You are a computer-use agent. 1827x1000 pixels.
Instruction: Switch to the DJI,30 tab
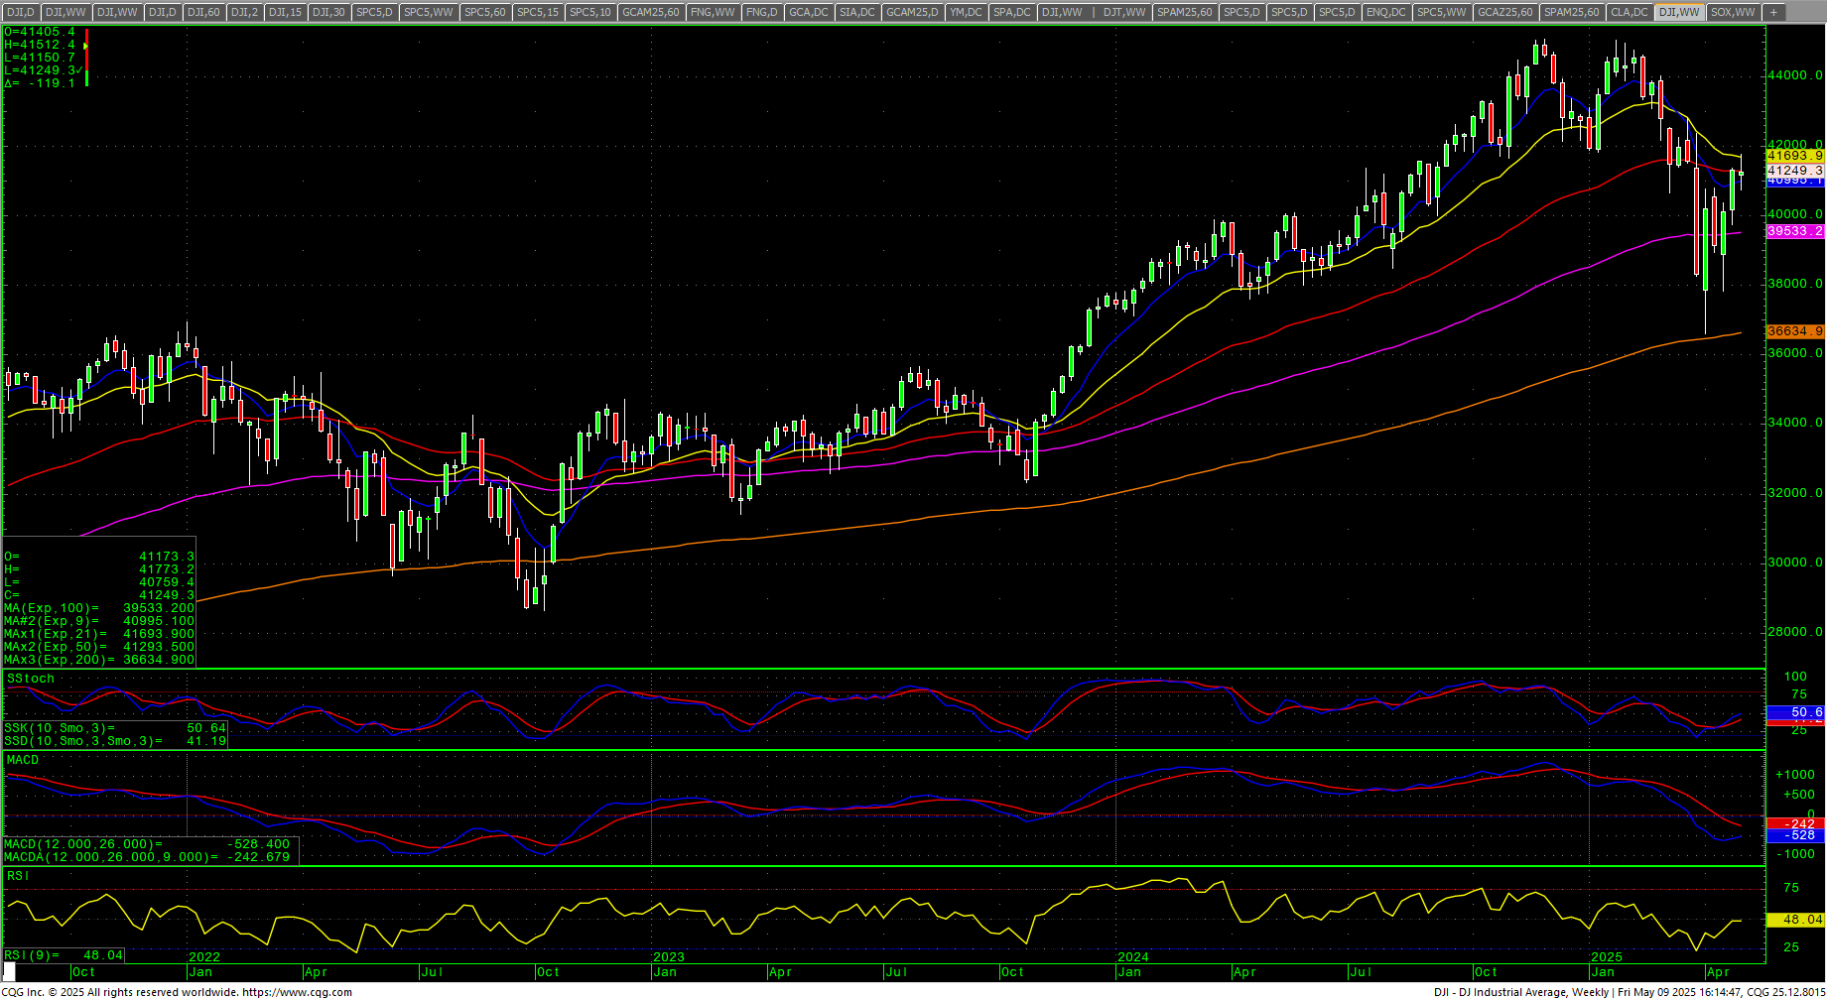328,12
